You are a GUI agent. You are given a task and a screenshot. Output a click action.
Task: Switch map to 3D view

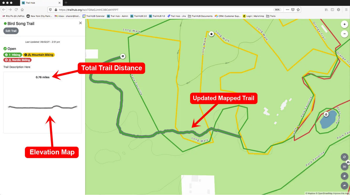344,166
